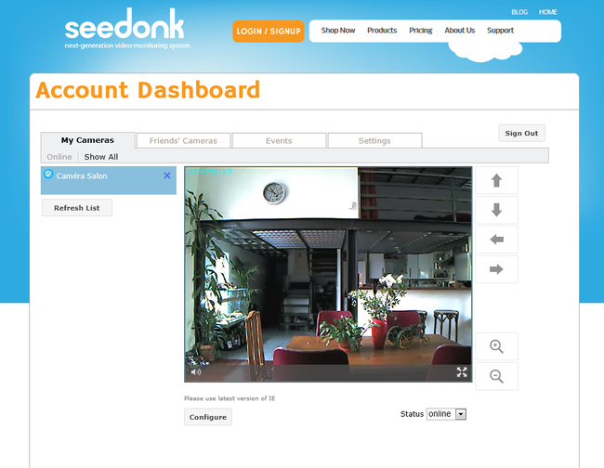Click the Refresh List button

click(x=77, y=208)
